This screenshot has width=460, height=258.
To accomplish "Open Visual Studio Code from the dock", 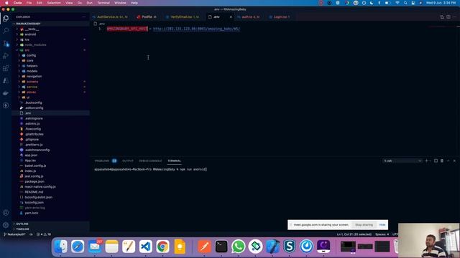I will tap(145, 247).
